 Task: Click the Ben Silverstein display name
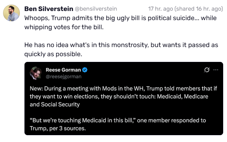(49, 9)
